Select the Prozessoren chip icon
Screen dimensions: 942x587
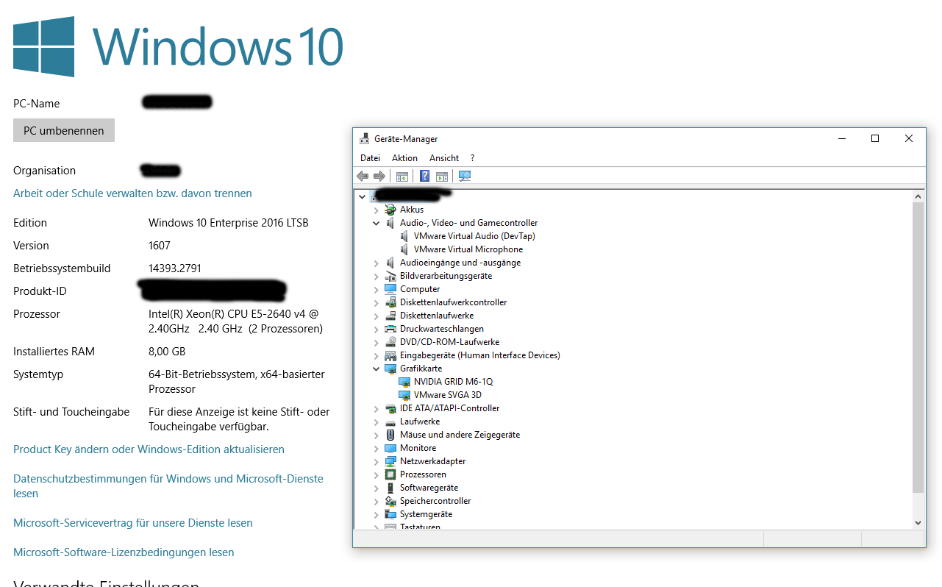pos(390,474)
